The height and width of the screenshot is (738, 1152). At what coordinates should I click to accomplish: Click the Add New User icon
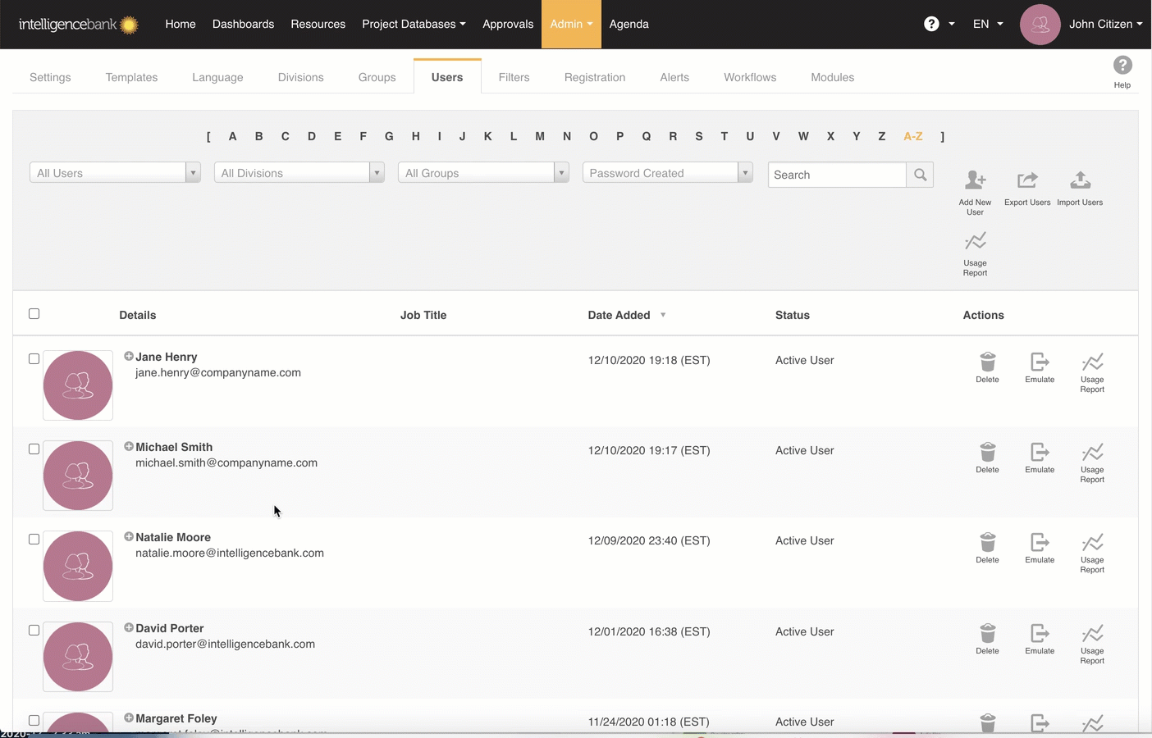click(x=975, y=180)
